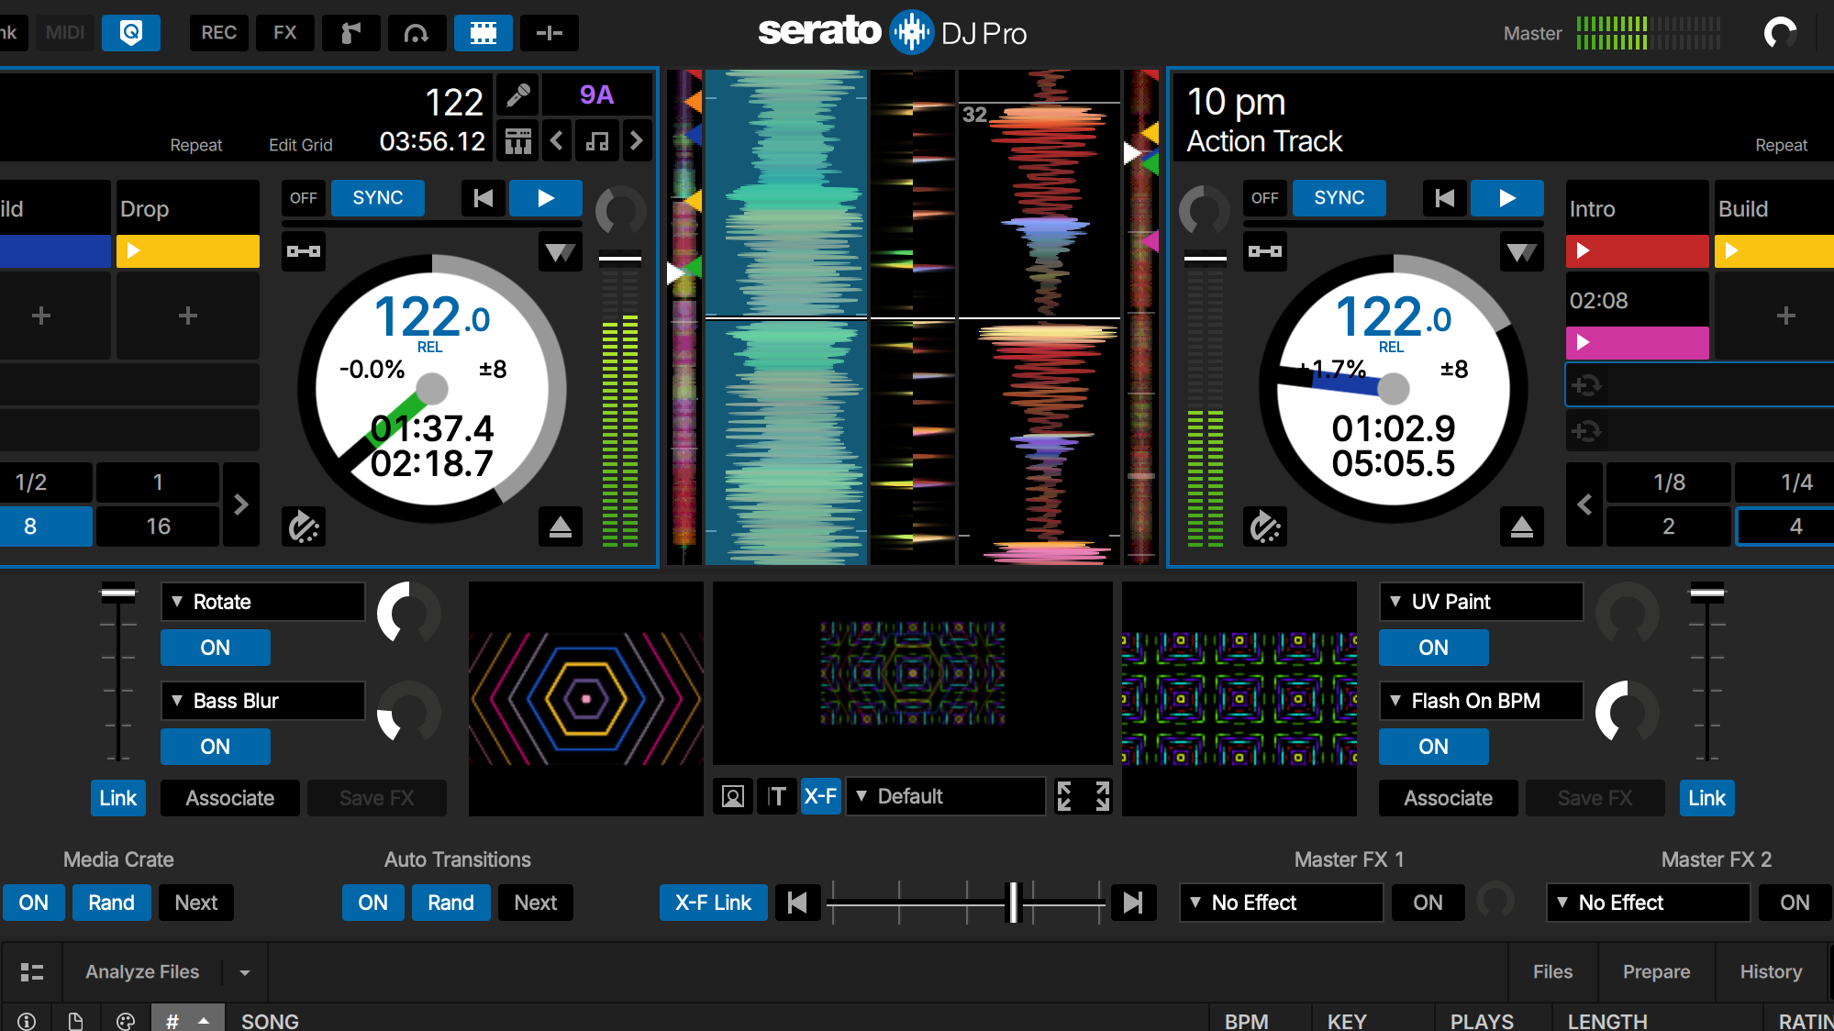Enable Master FX 2 ON button
The image size is (1834, 1031).
[1795, 903]
